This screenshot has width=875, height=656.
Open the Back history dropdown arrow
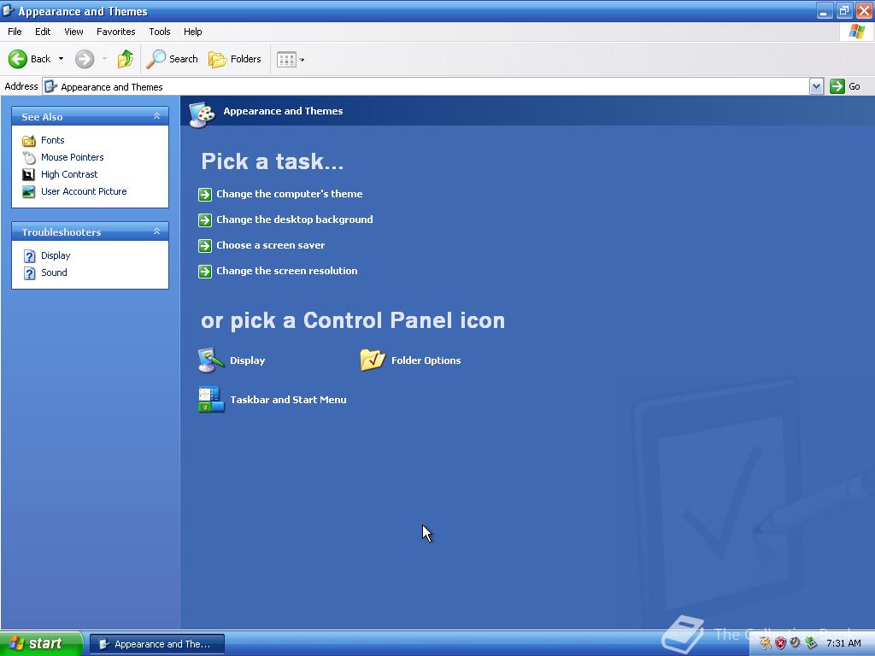61,59
